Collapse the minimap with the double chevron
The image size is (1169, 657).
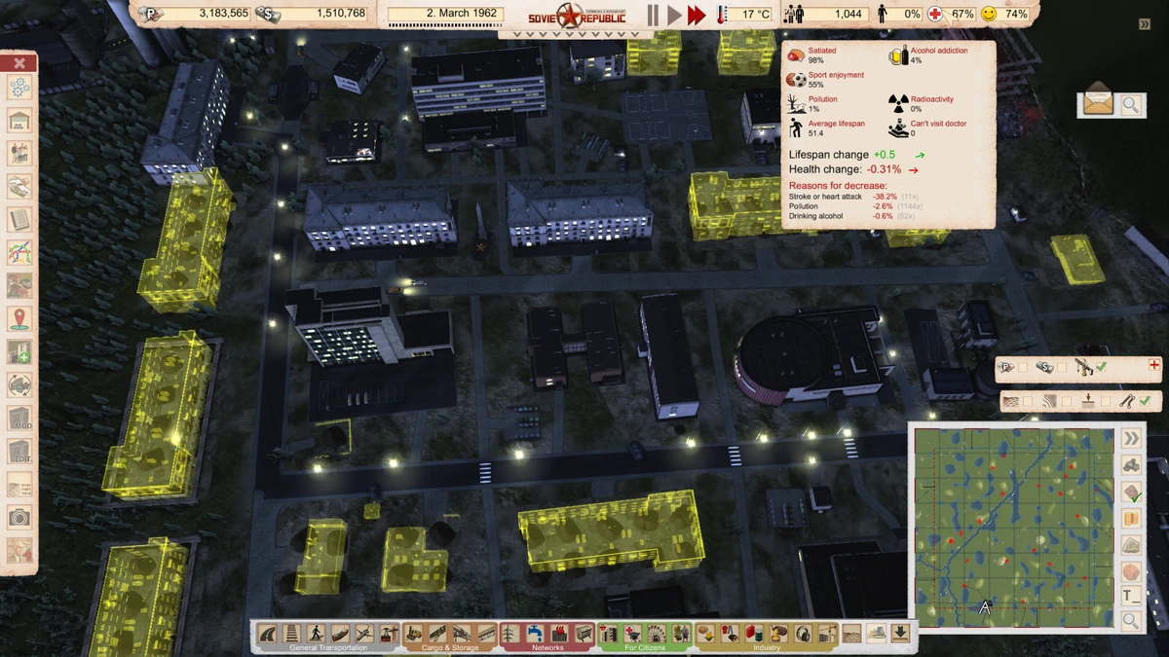click(1131, 438)
